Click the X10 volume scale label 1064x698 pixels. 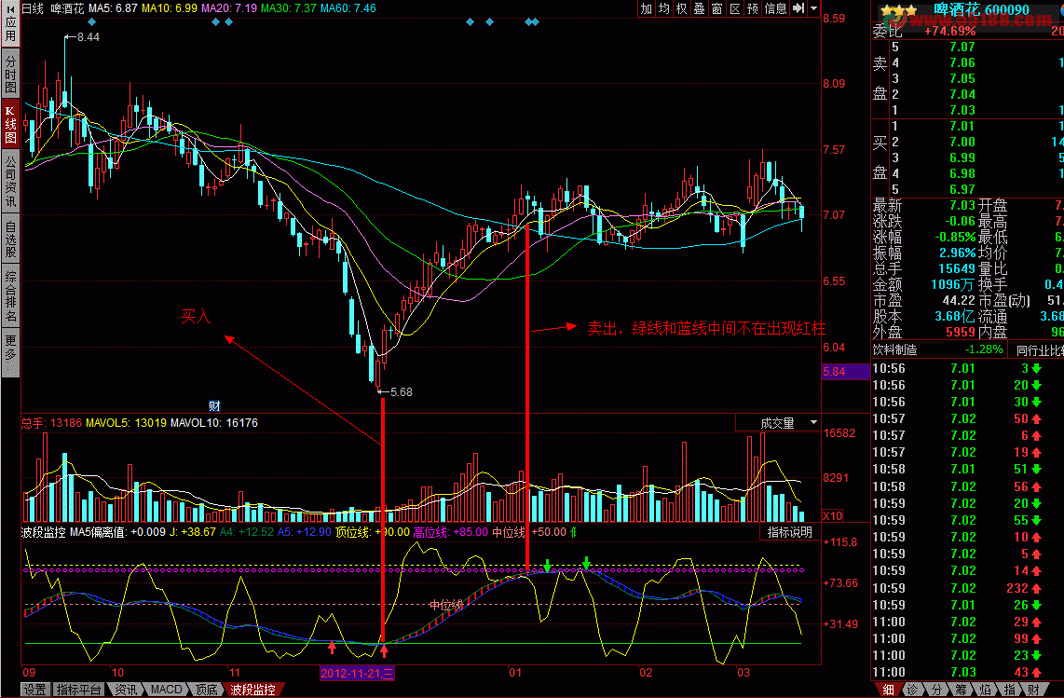[x=833, y=515]
